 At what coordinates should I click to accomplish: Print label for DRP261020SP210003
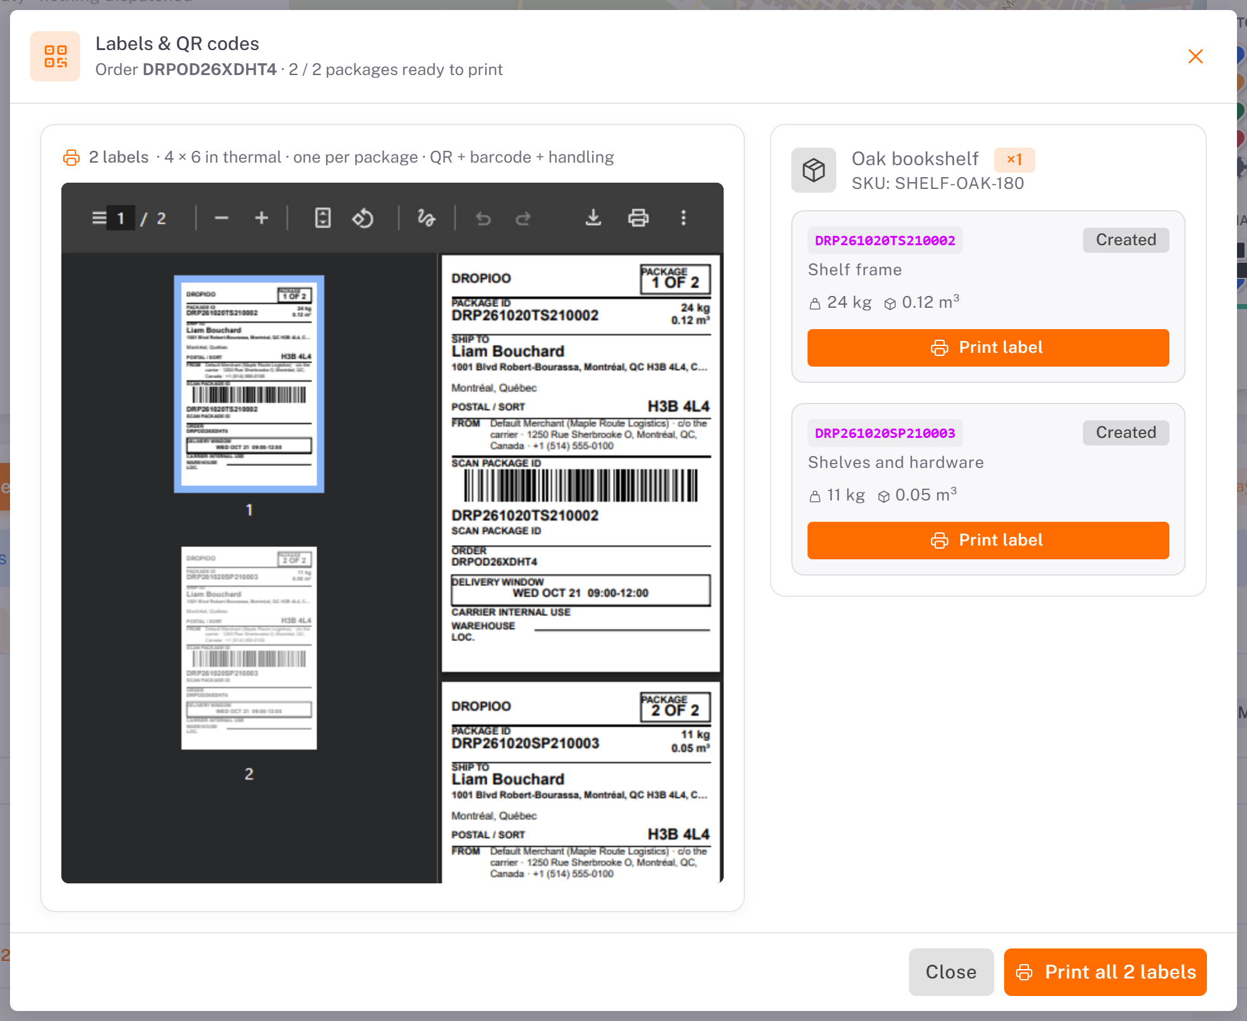tap(988, 541)
